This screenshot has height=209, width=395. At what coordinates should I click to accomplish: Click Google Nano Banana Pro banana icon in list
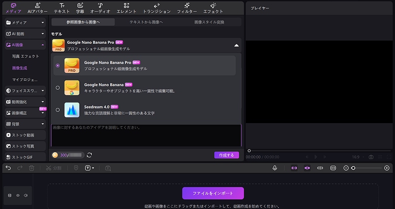[x=72, y=66]
